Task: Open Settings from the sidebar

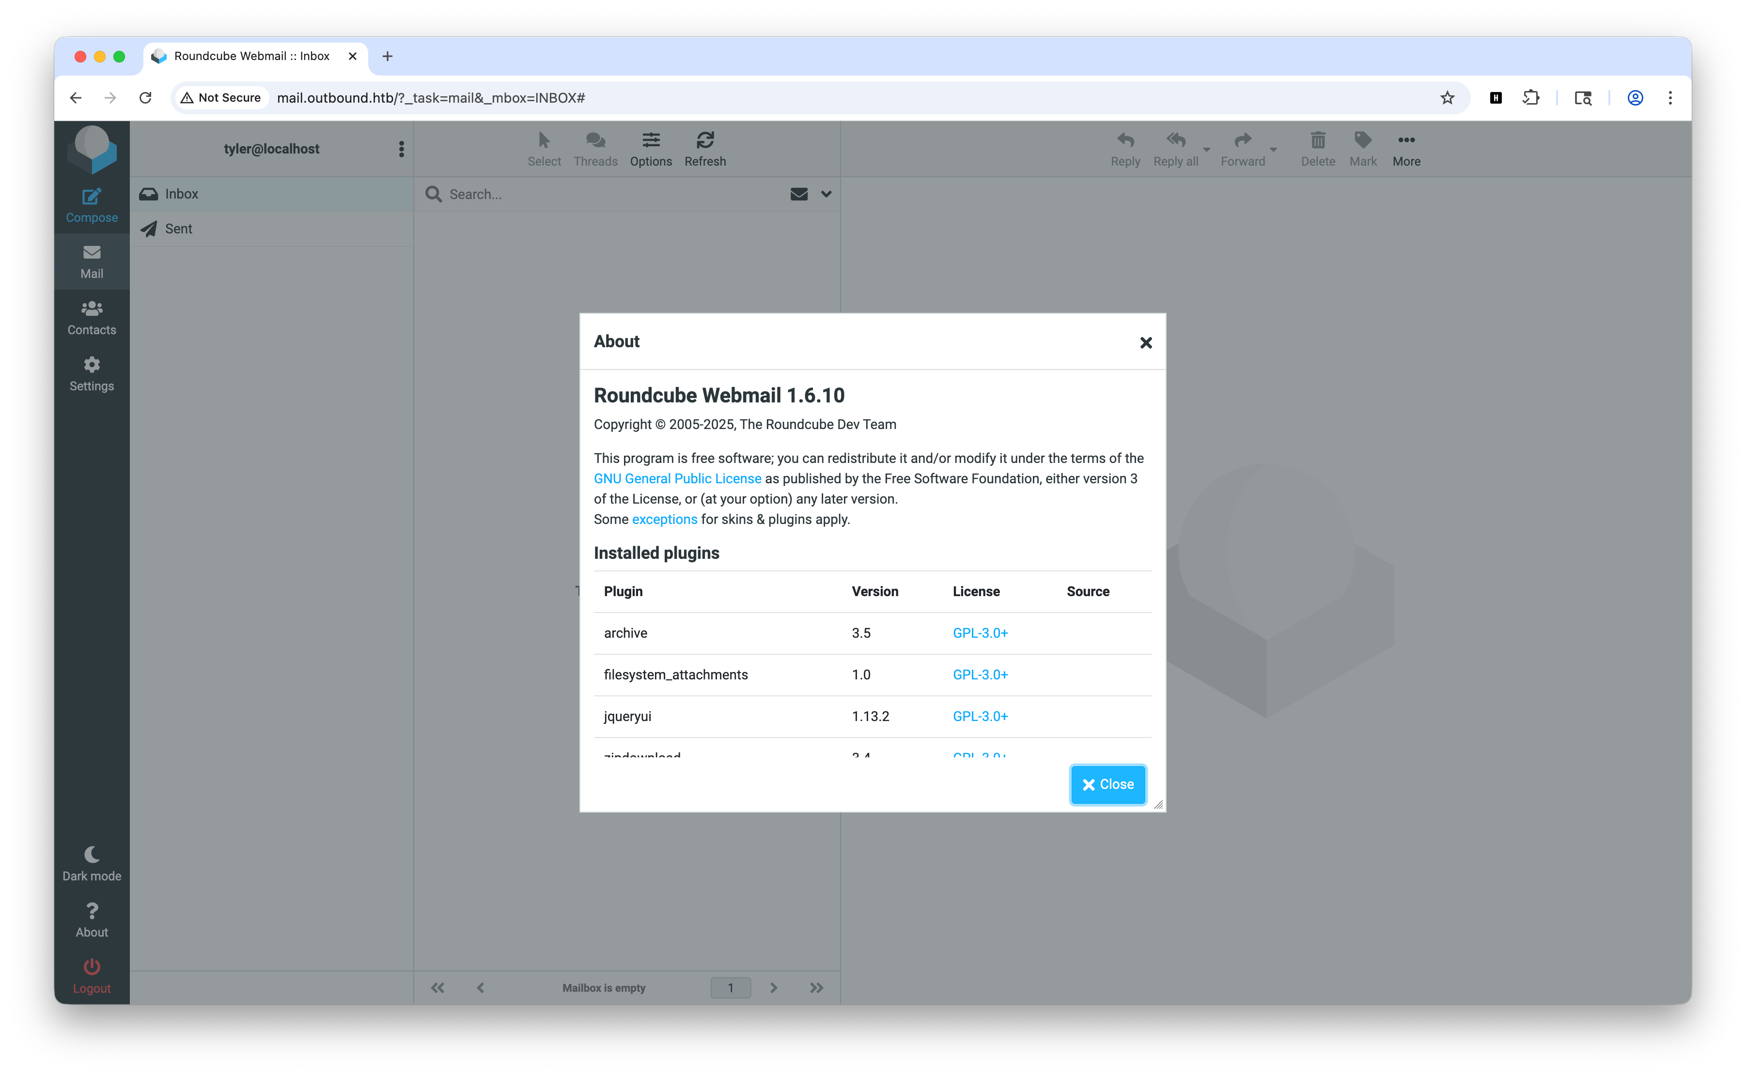Action: [92, 374]
